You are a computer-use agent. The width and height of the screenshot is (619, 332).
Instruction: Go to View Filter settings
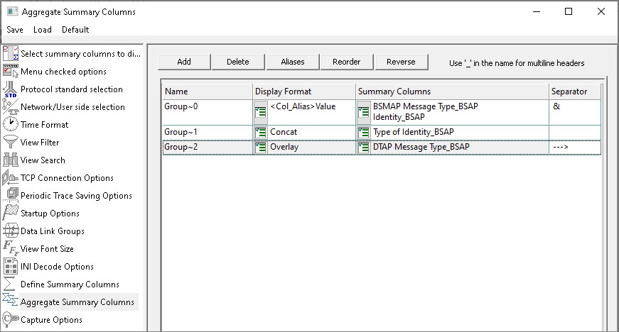tap(40, 142)
